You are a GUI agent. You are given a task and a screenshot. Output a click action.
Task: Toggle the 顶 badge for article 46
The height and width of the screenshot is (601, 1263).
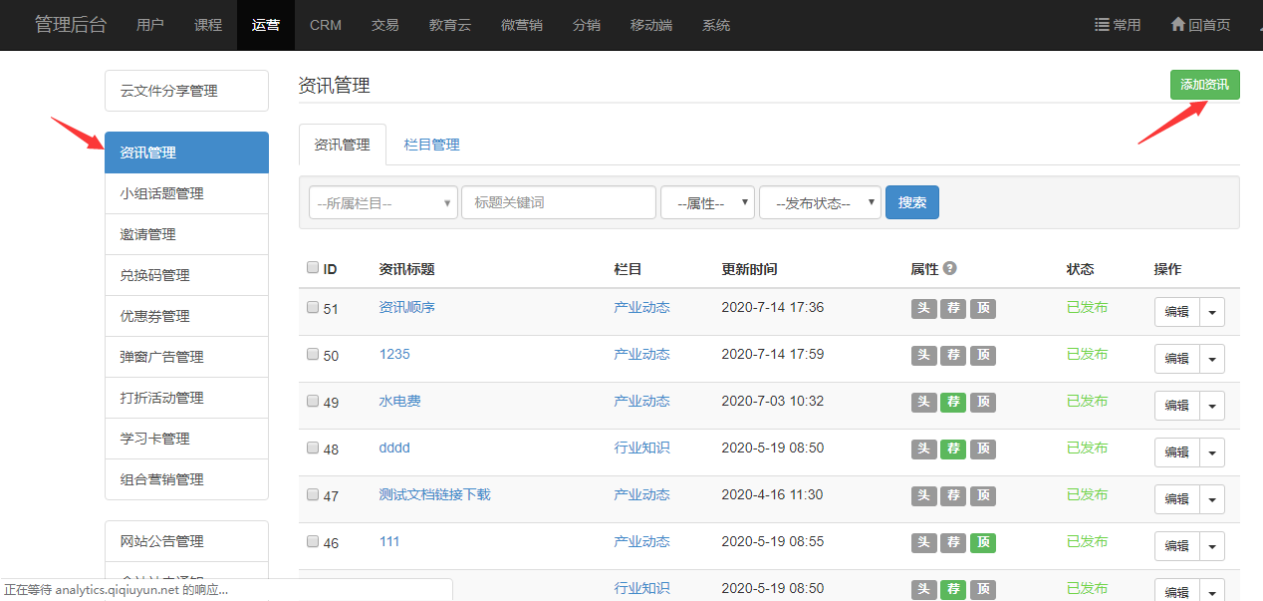983,542
